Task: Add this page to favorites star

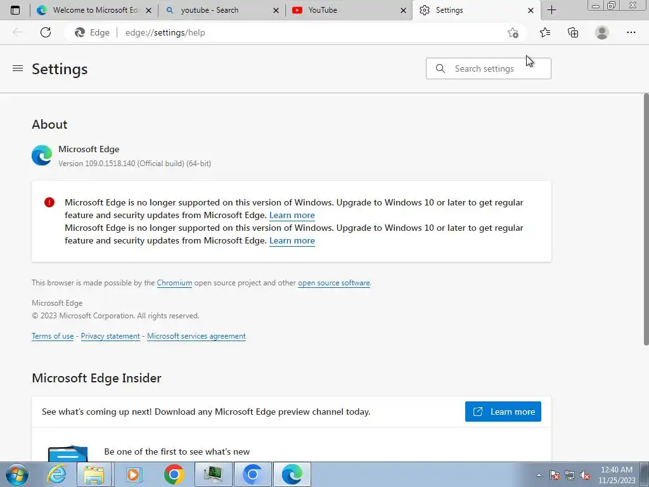Action: [x=513, y=33]
